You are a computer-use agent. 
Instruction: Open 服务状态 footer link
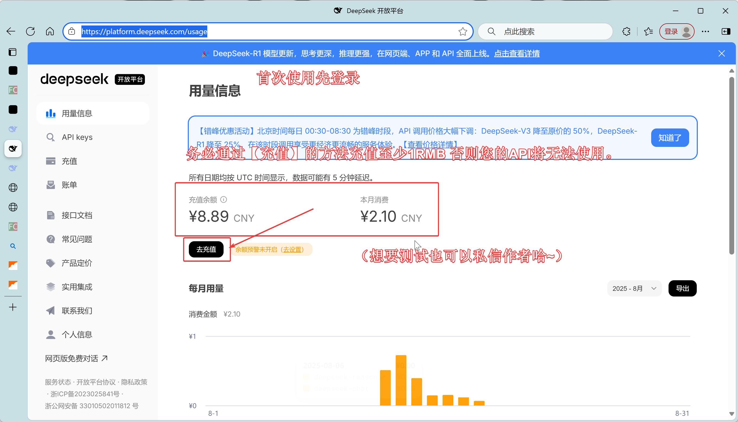tap(58, 382)
